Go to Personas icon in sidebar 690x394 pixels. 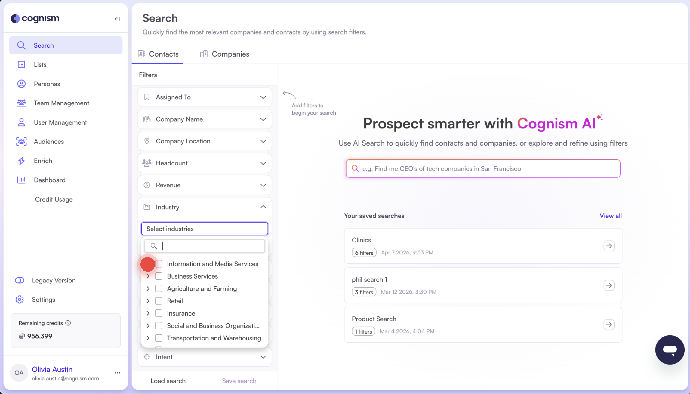(x=21, y=84)
